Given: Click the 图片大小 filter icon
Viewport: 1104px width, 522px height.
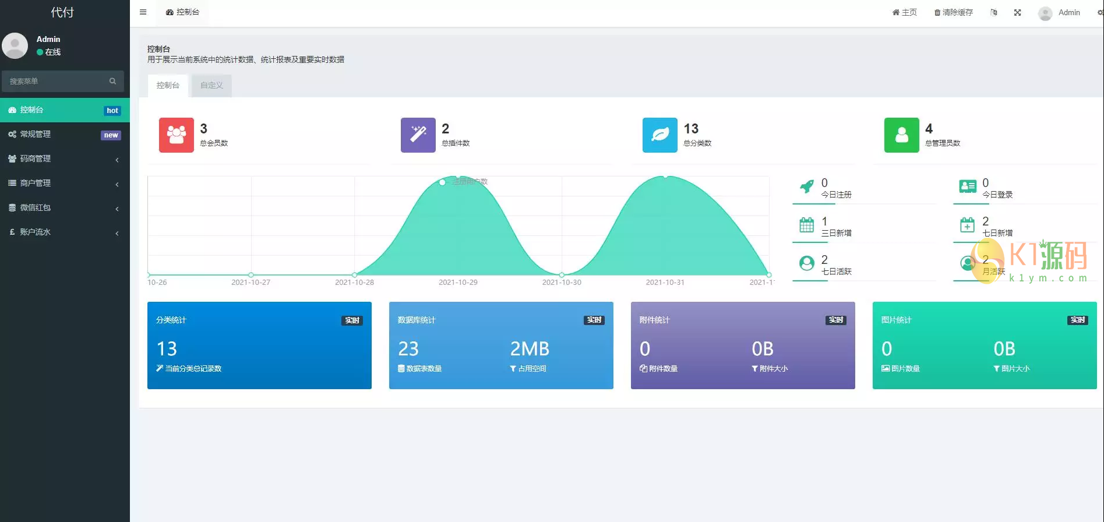Looking at the screenshot, I should [997, 369].
